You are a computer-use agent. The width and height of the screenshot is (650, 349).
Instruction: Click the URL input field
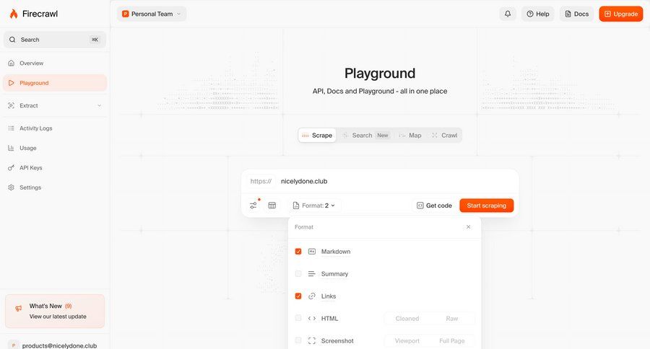(x=390, y=181)
